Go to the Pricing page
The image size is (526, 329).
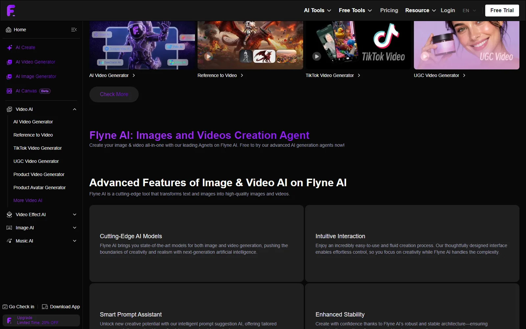(389, 11)
